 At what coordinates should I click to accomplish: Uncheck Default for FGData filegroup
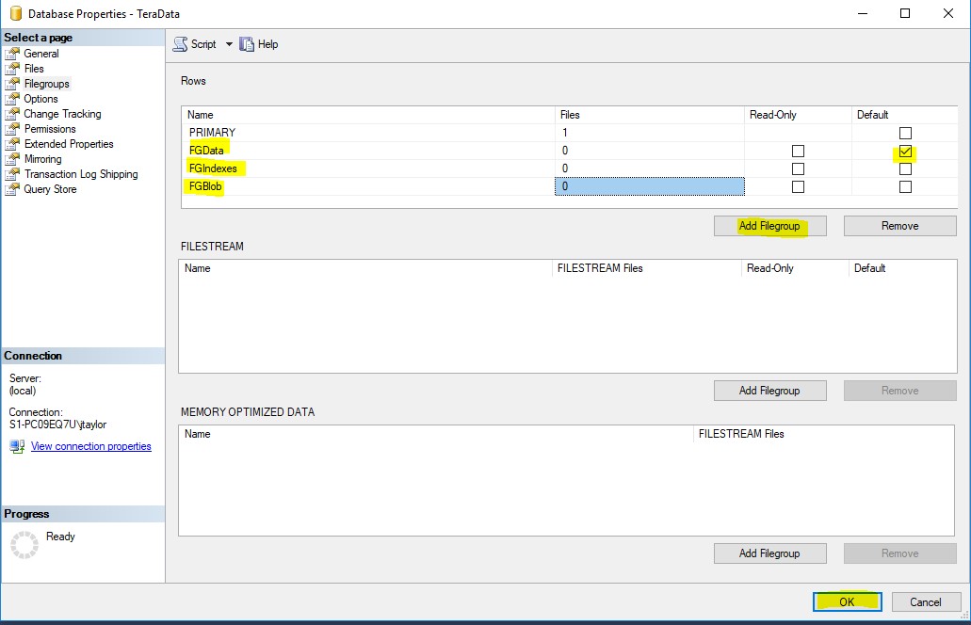pyautogui.click(x=905, y=151)
